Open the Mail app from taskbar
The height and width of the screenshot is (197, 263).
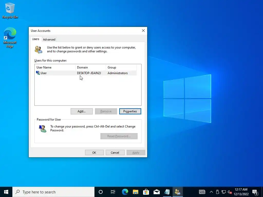156,192
